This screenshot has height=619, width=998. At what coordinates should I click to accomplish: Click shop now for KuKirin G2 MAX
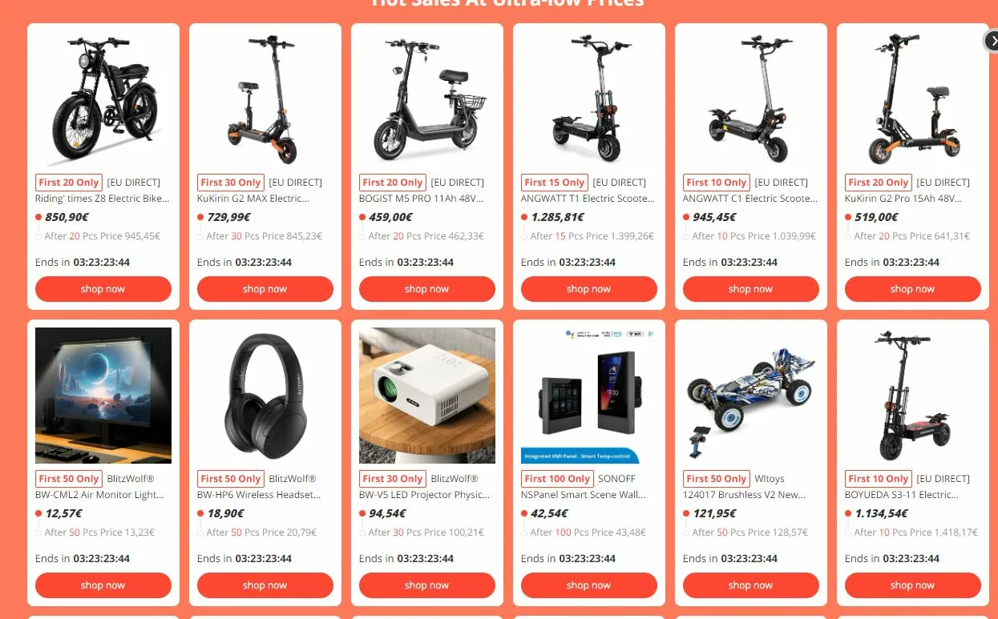pos(265,289)
